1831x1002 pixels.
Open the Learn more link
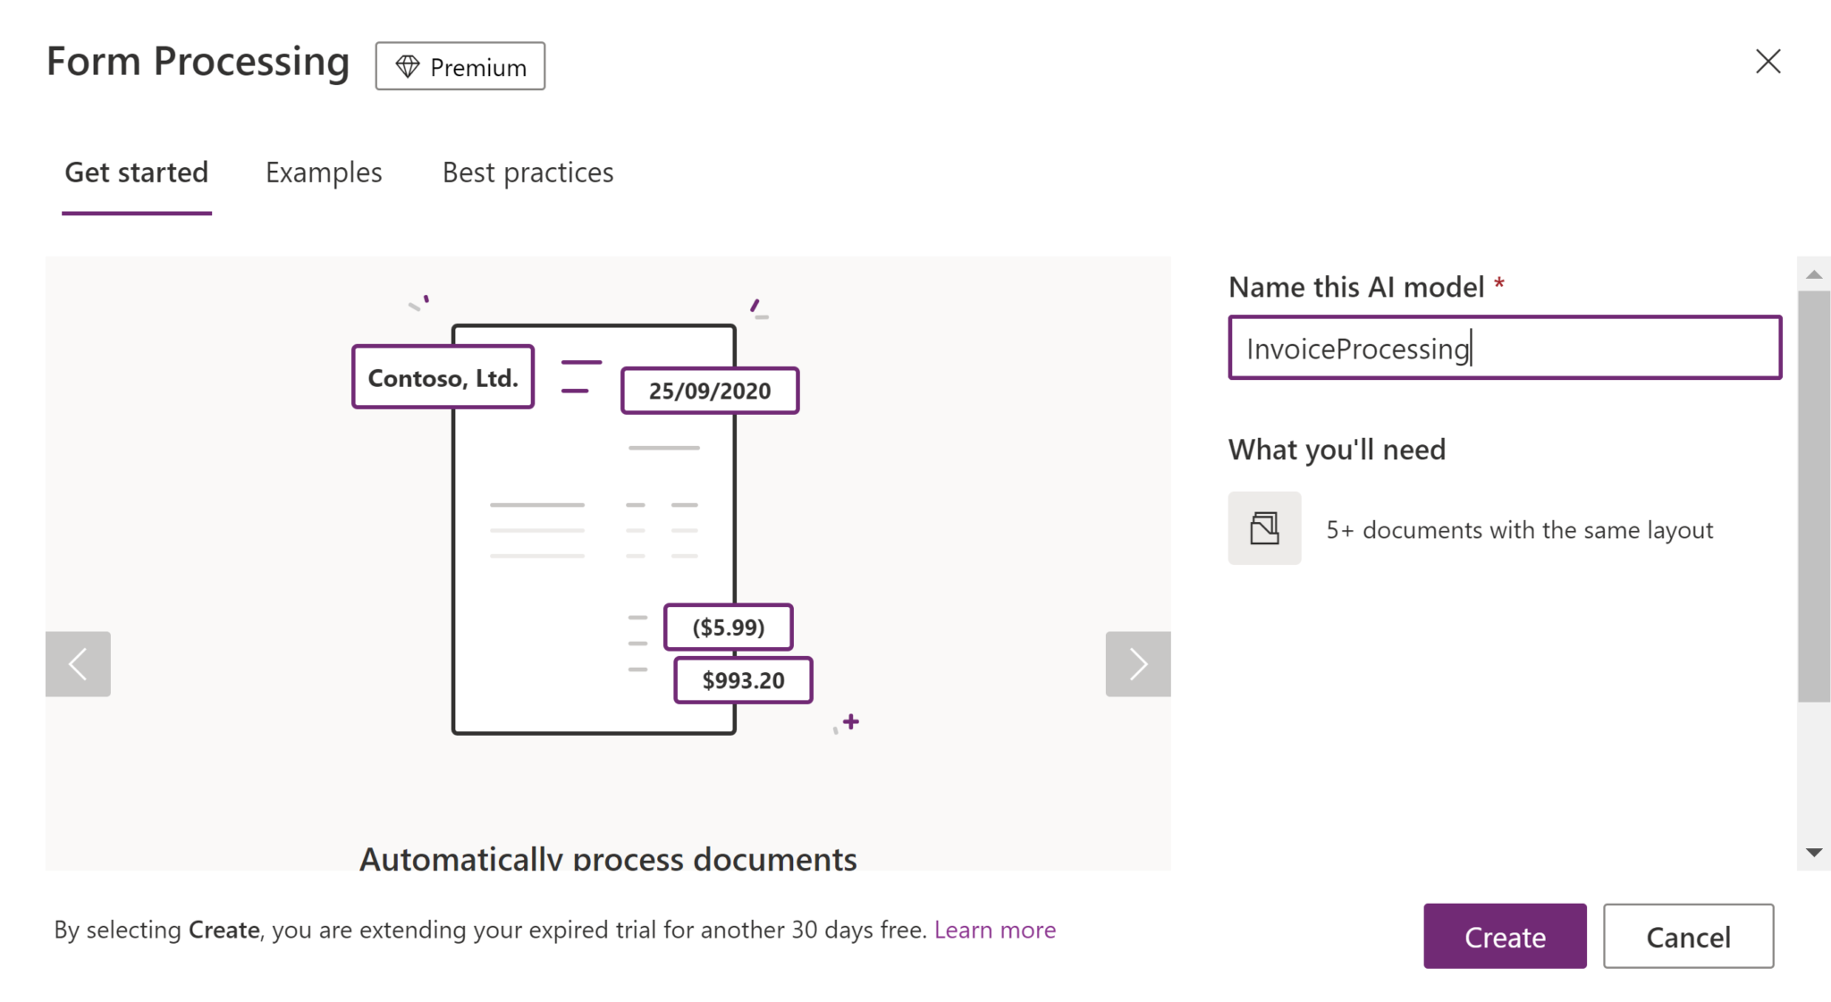995,930
